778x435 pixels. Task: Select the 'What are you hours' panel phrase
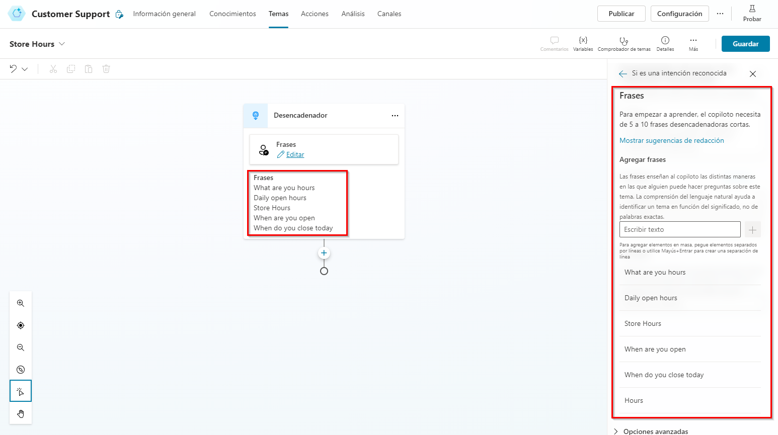690,272
